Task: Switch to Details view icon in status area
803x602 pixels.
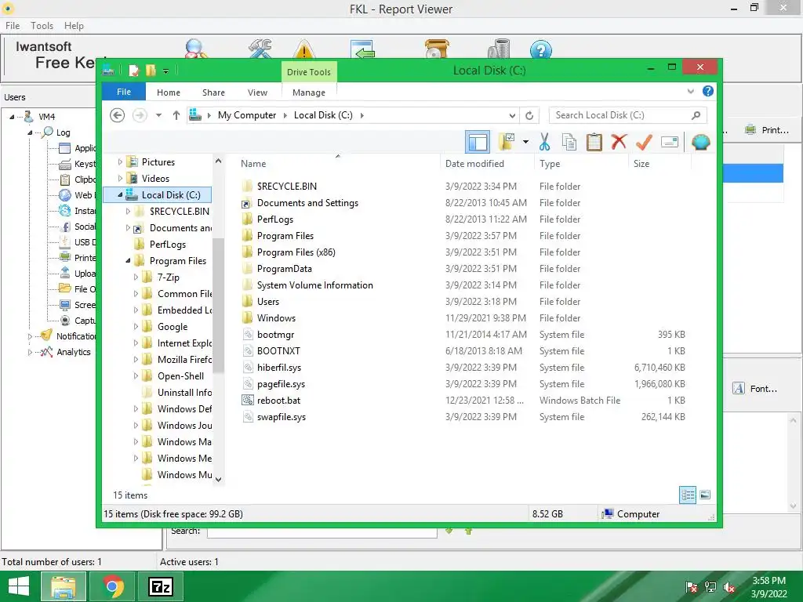Action: coord(688,495)
